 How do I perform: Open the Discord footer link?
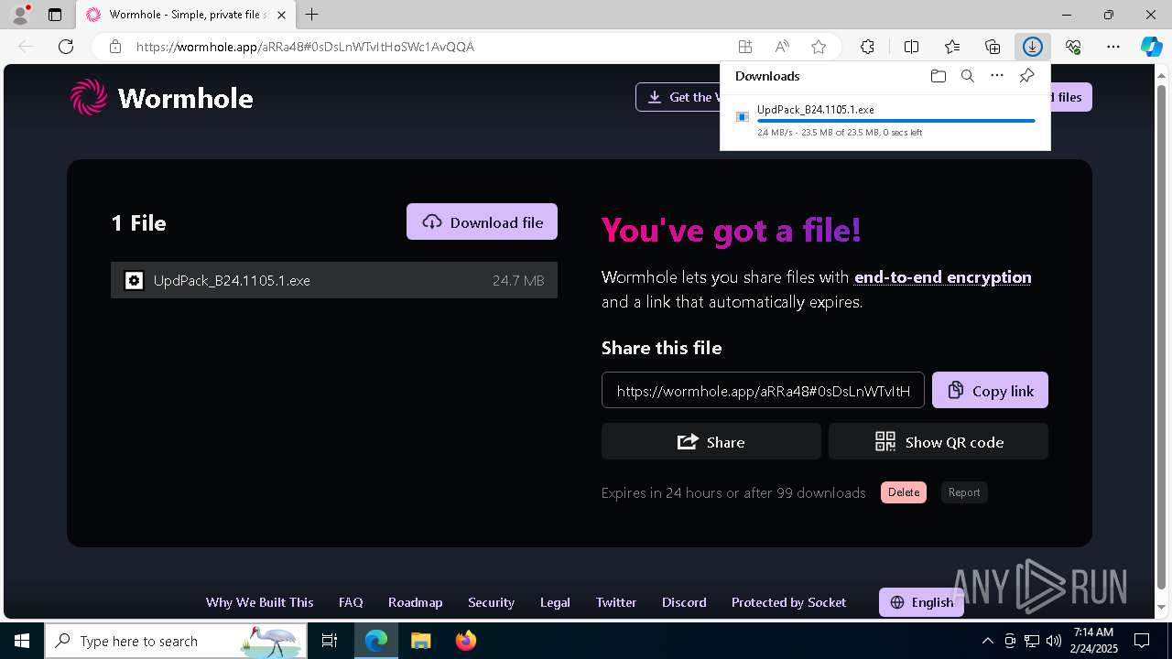click(684, 602)
